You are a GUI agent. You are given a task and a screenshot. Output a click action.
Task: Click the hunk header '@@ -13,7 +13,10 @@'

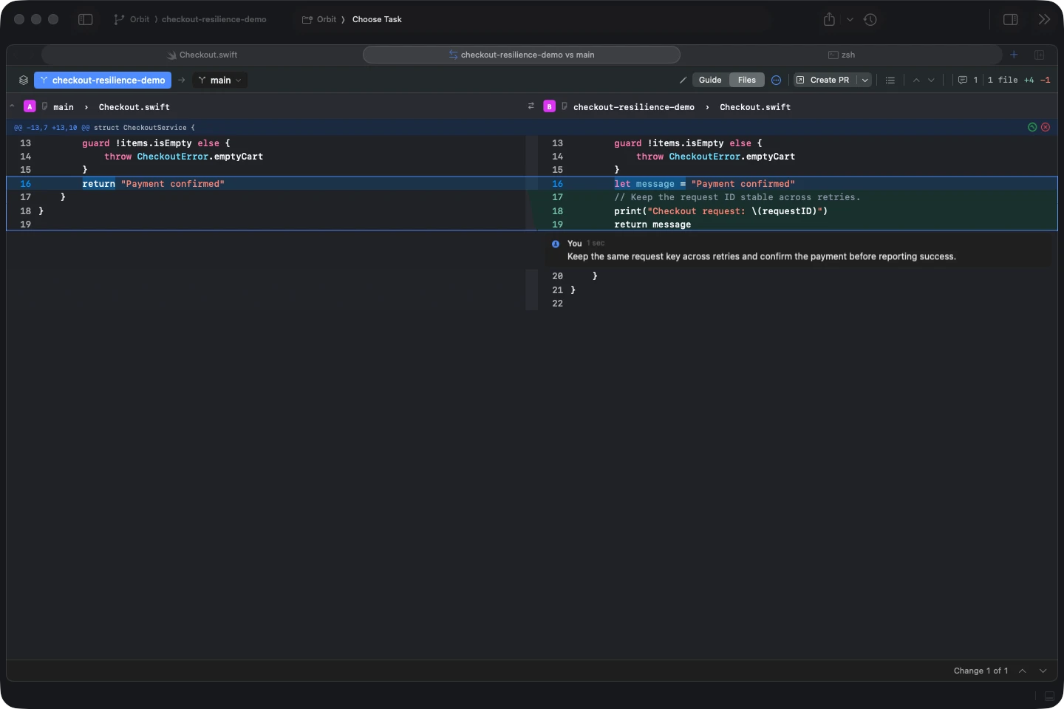coord(52,128)
